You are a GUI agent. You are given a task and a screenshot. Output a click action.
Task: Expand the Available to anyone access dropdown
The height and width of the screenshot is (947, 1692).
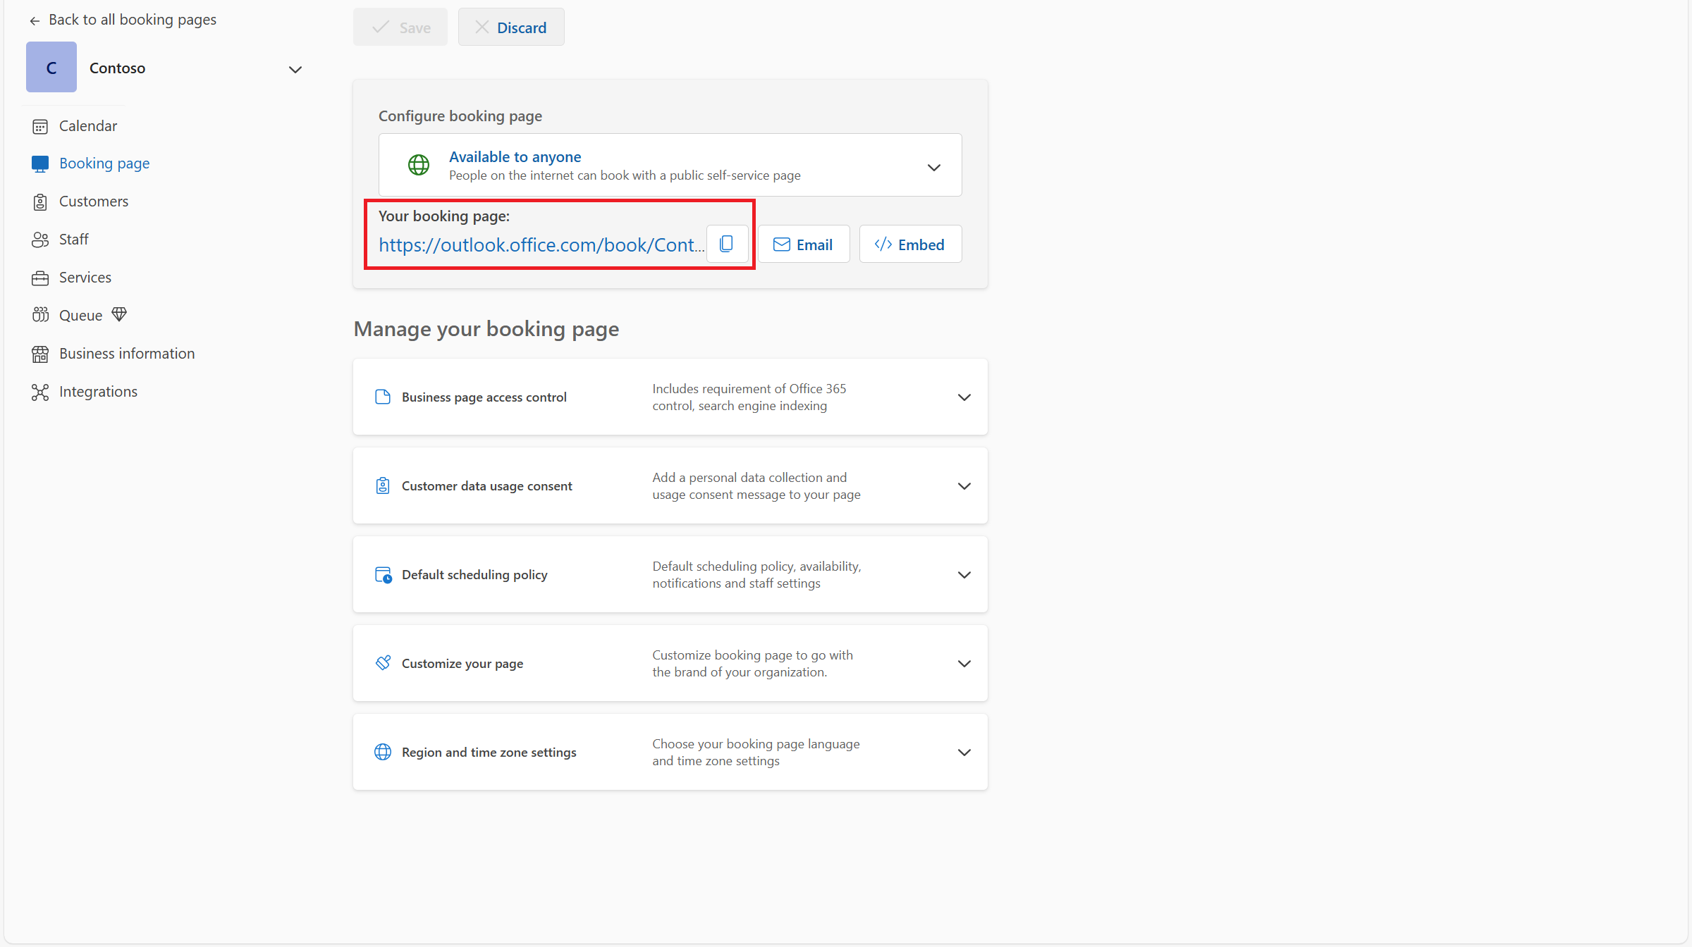pyautogui.click(x=933, y=167)
